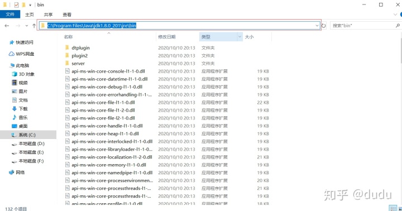Click the server folder icon

pos(67,63)
